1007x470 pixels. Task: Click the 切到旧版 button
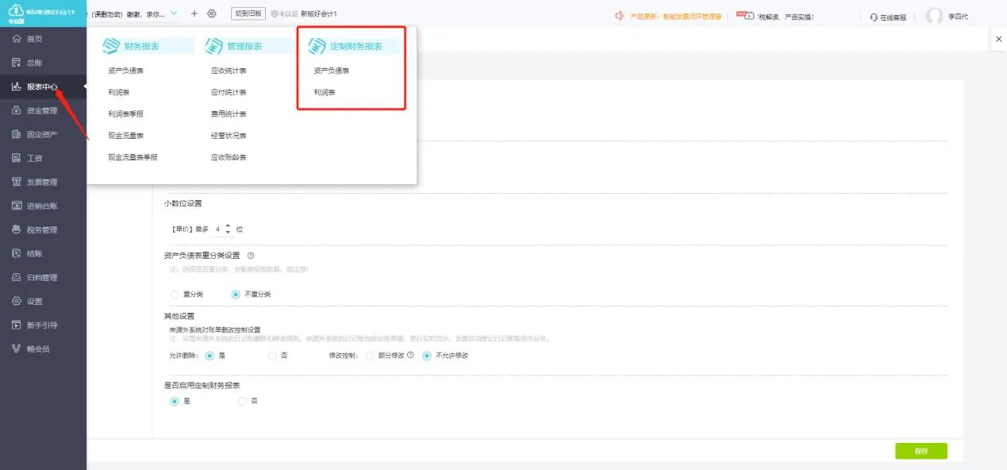(x=248, y=14)
